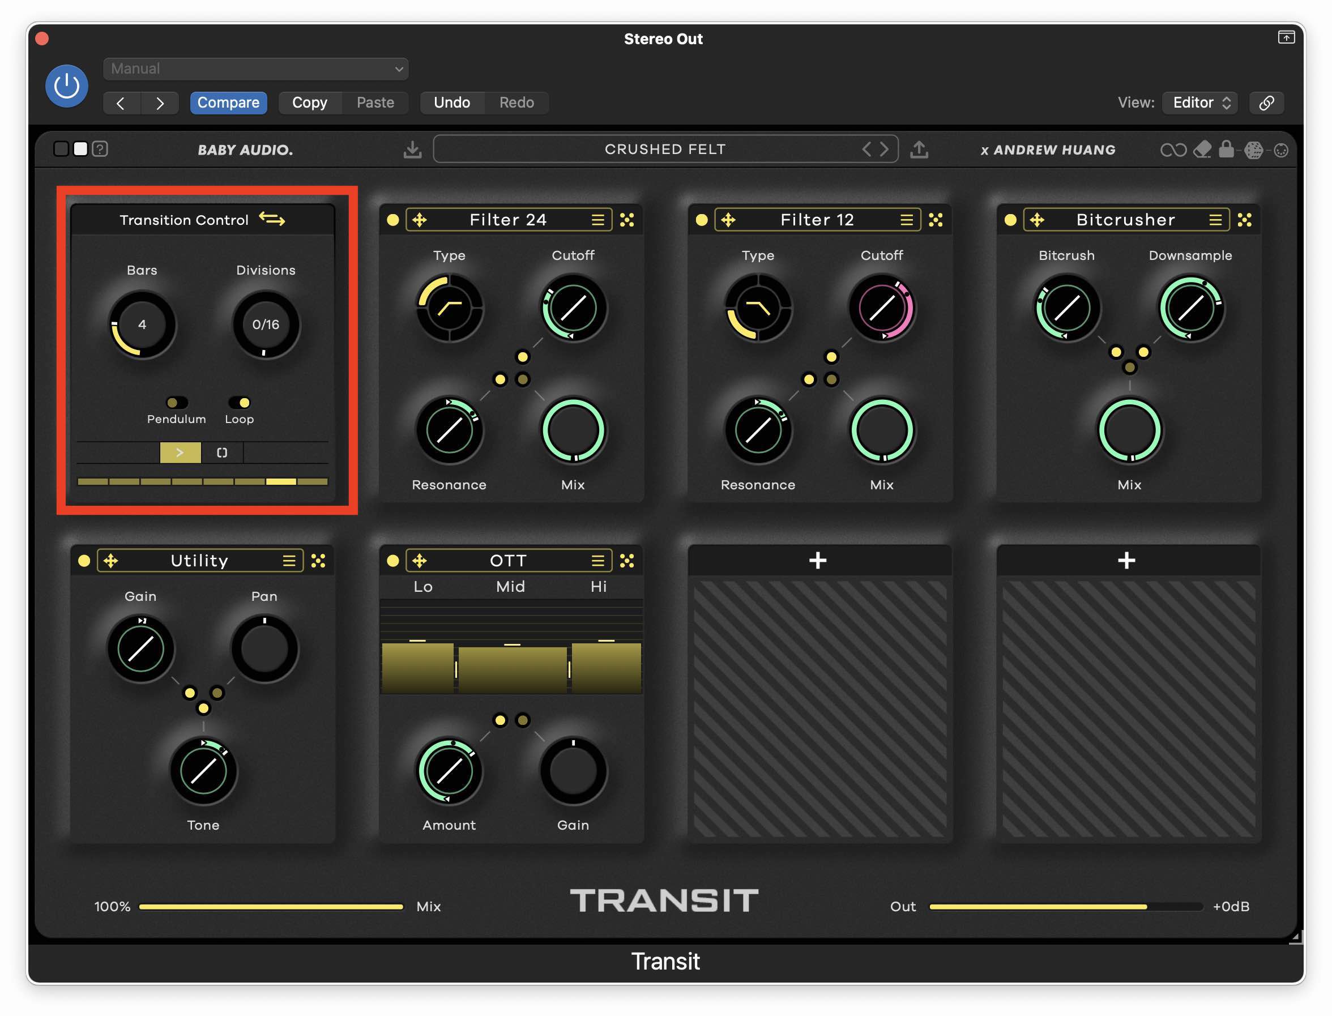Click OTT move handle icon
Image resolution: width=1332 pixels, height=1016 pixels.
[420, 561]
